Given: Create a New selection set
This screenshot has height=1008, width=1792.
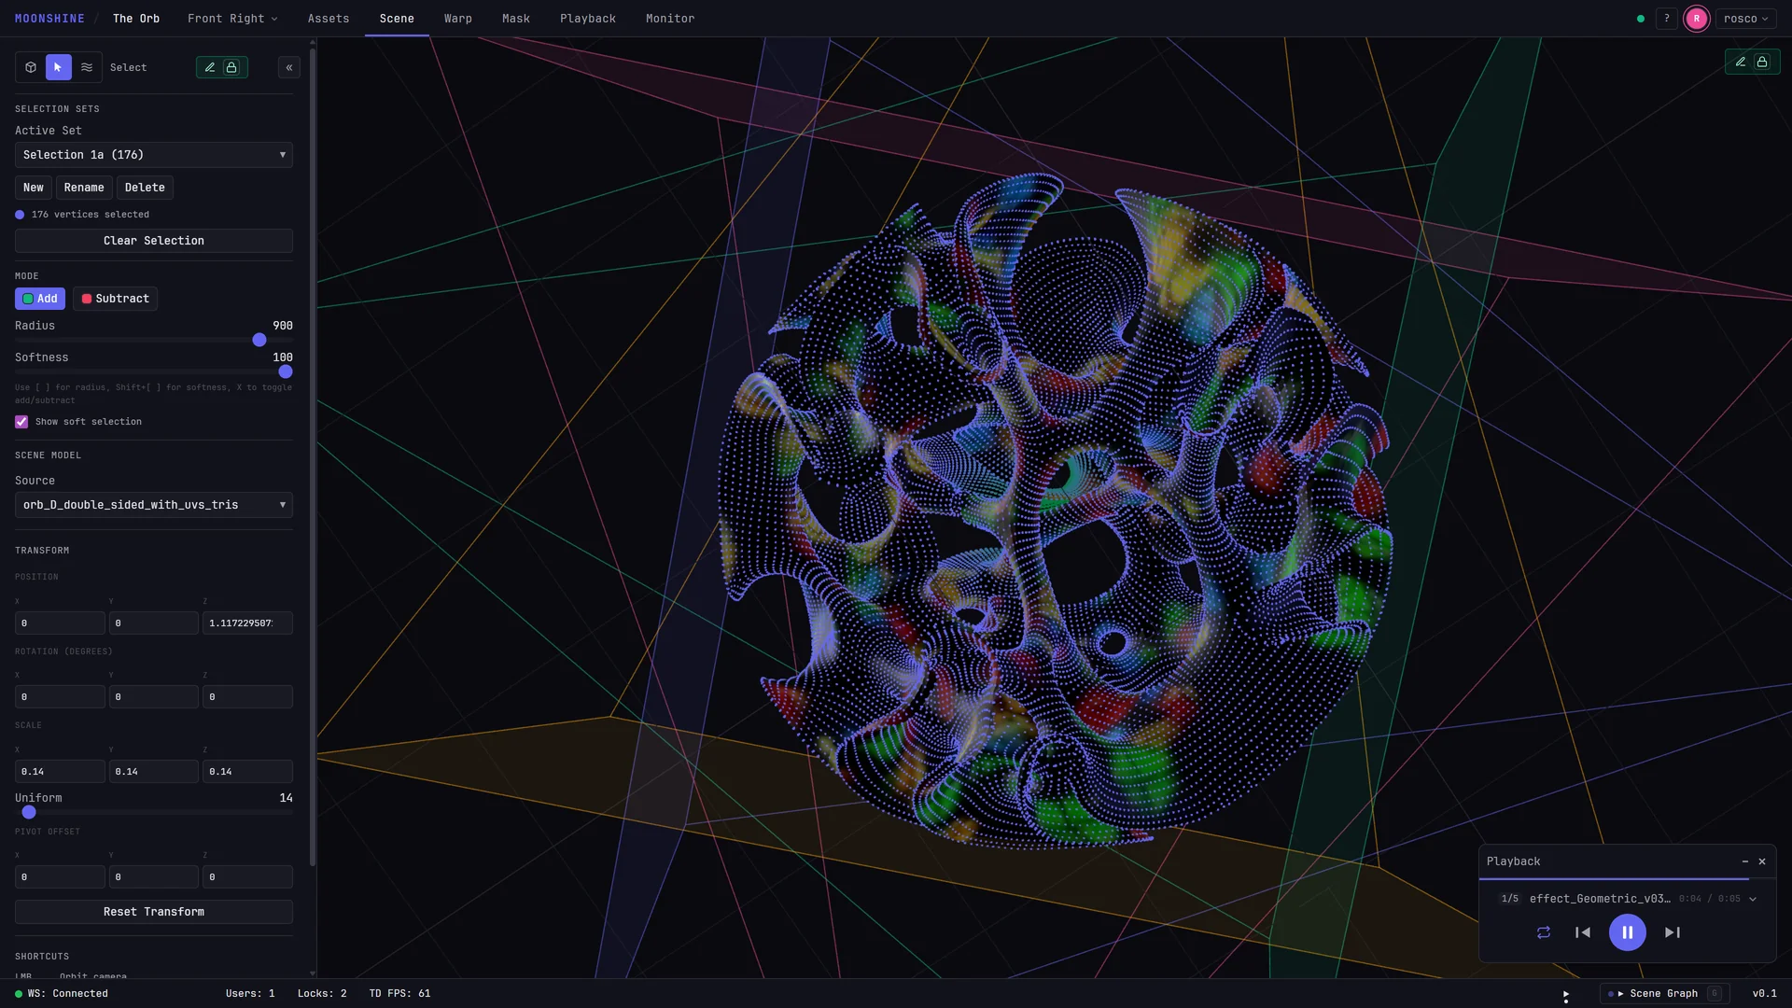Looking at the screenshot, I should pos(34,188).
